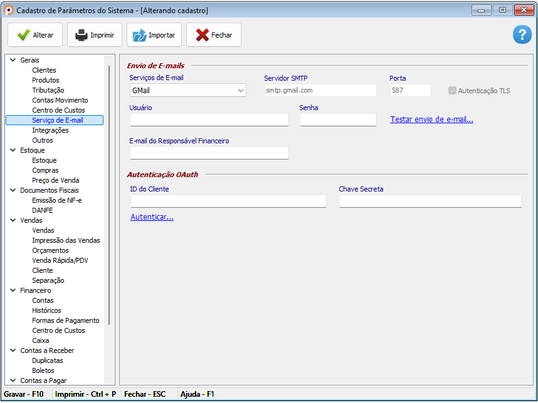Click the green checkmark Alterar icon
This screenshot has height=403, width=538.
point(23,35)
